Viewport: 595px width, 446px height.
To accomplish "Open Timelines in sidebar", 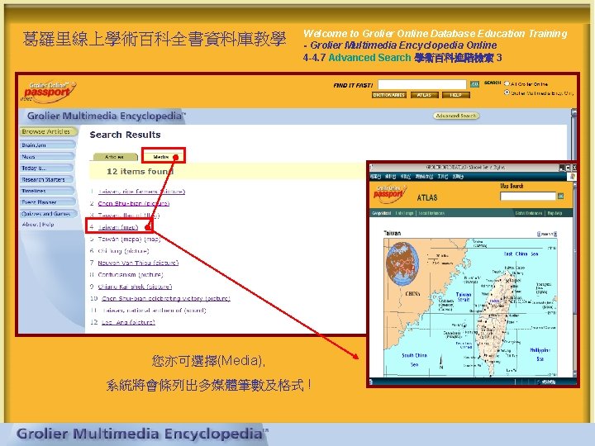I will tap(47, 191).
